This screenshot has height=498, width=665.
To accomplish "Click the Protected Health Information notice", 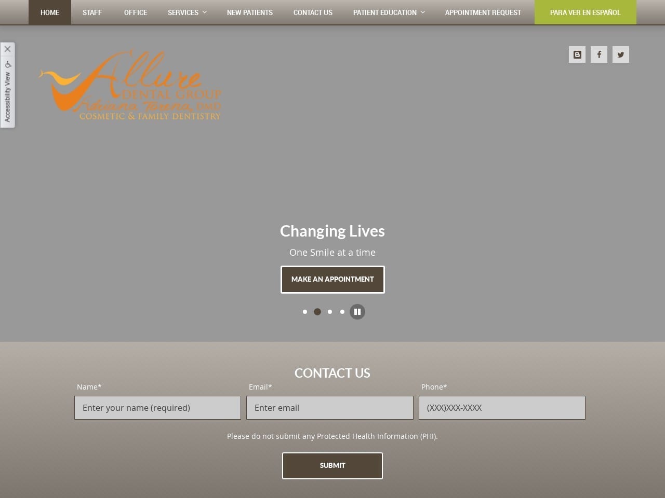I will click(332, 436).
